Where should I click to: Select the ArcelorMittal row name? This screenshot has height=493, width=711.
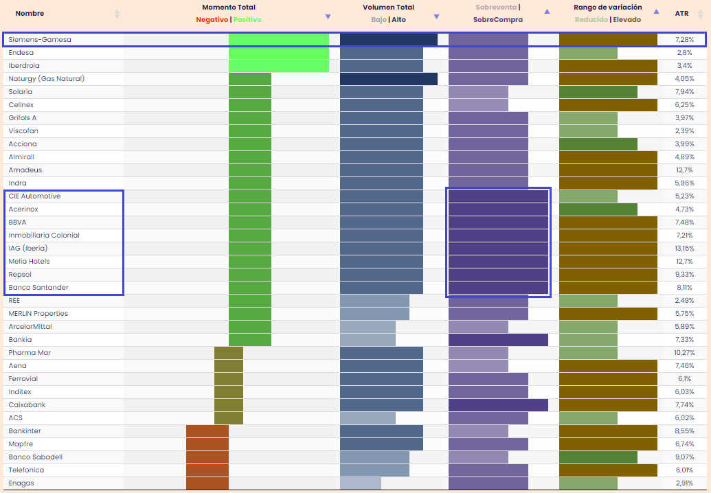(30, 327)
